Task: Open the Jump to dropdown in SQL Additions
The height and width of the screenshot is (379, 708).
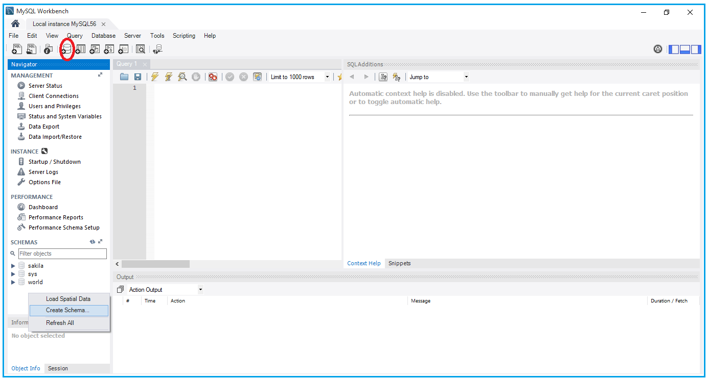Action: (x=465, y=77)
